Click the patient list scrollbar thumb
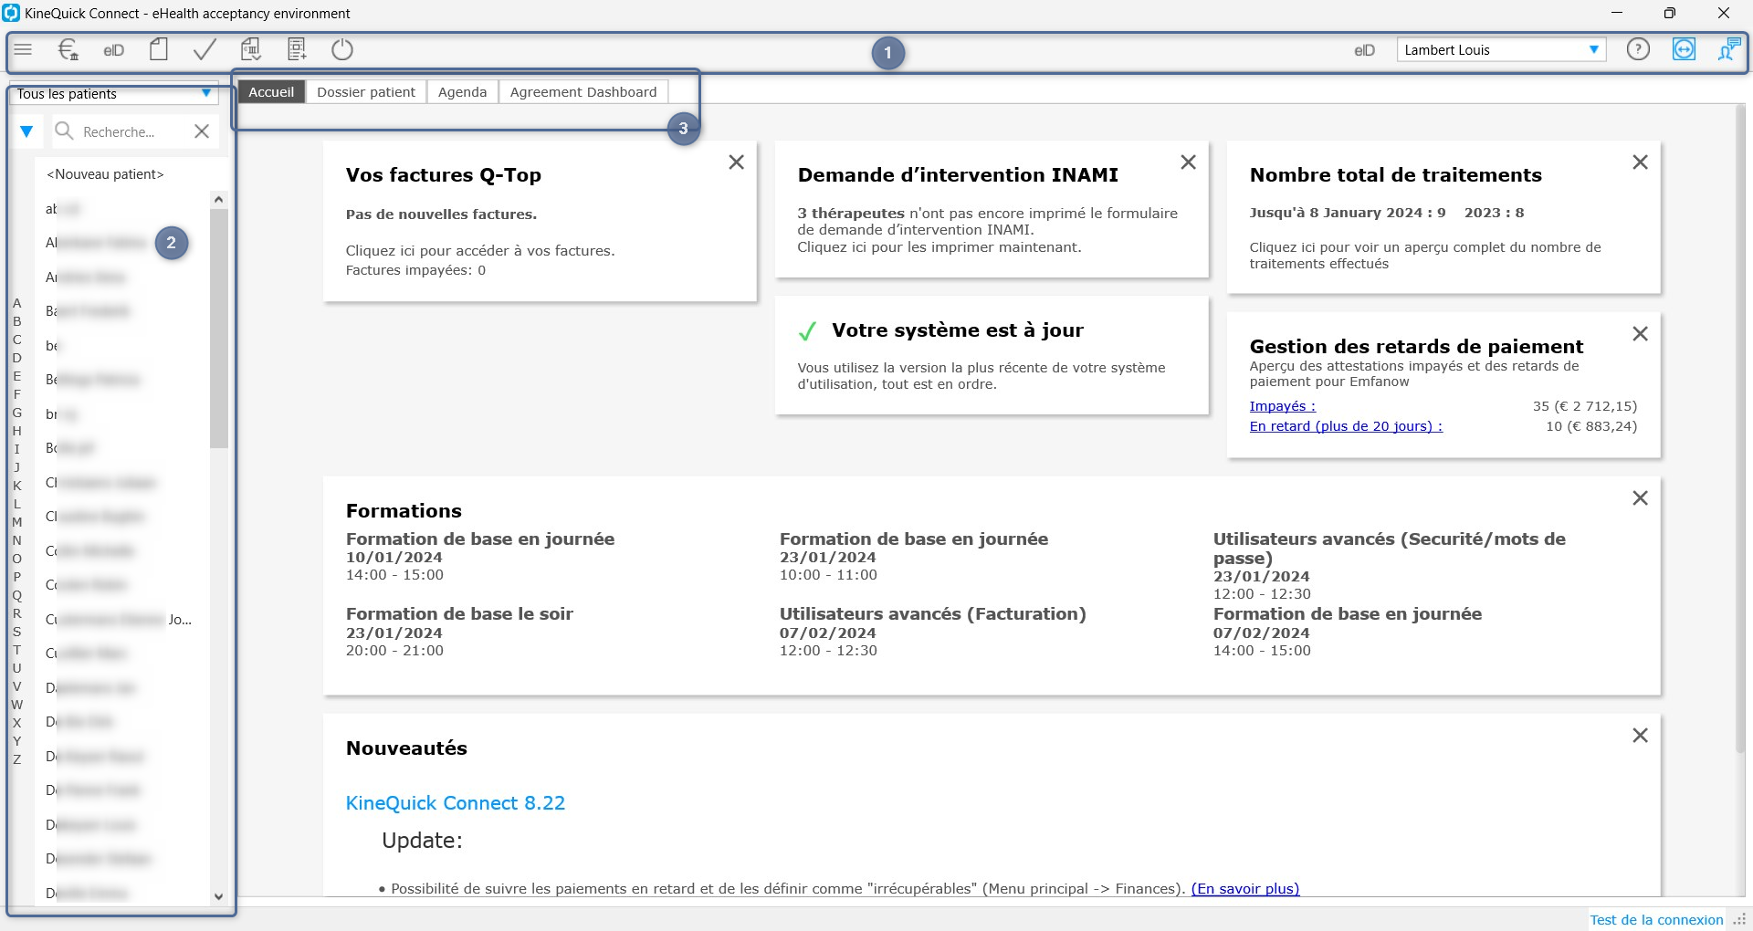Screen dimensions: 1753x931 [218, 329]
